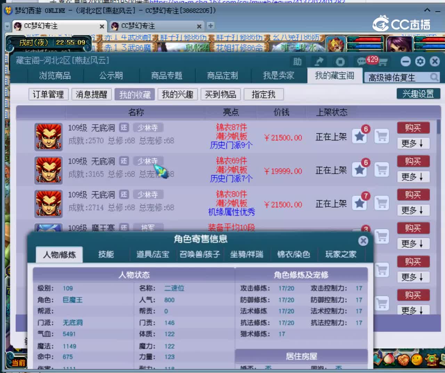Screen dimensions: 445x373
Task: Add 锦衣80件 character to cart
Action: [x=382, y=203]
